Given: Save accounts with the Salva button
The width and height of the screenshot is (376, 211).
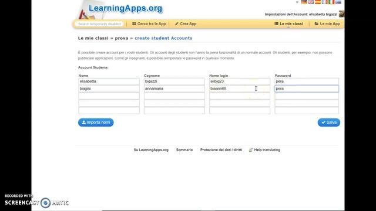Looking at the screenshot, I should coord(329,122).
